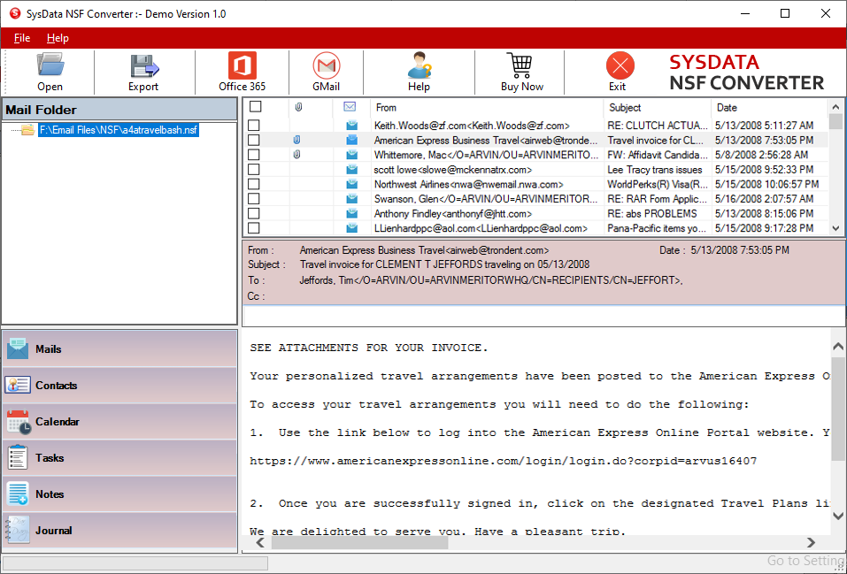Check the LLienhardppc@aol.com email checkbox
Screen dimensions: 847x574
(x=253, y=228)
